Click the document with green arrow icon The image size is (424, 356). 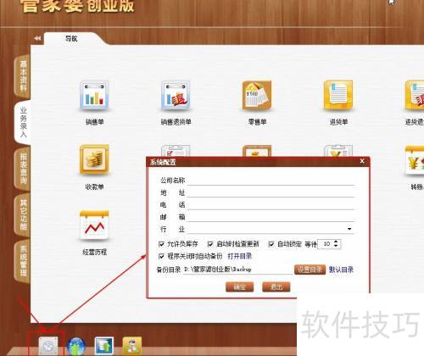point(104,346)
